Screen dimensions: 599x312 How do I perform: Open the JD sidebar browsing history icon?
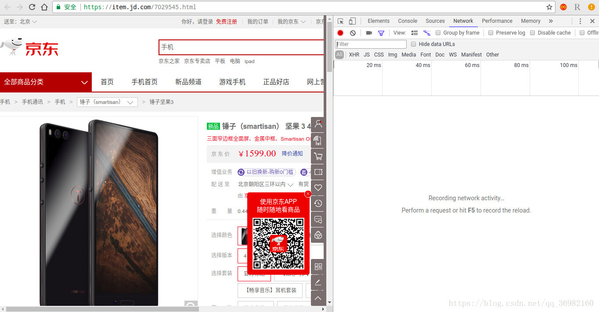tap(318, 203)
